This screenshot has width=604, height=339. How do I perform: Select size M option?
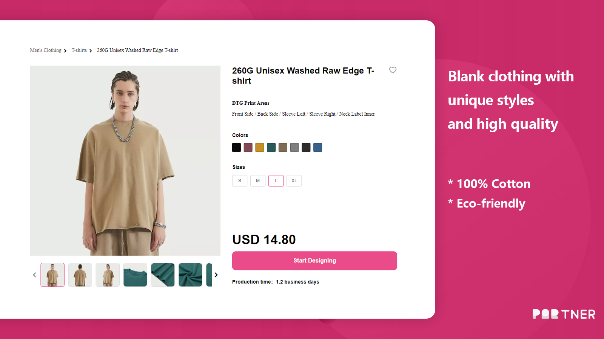point(258,181)
